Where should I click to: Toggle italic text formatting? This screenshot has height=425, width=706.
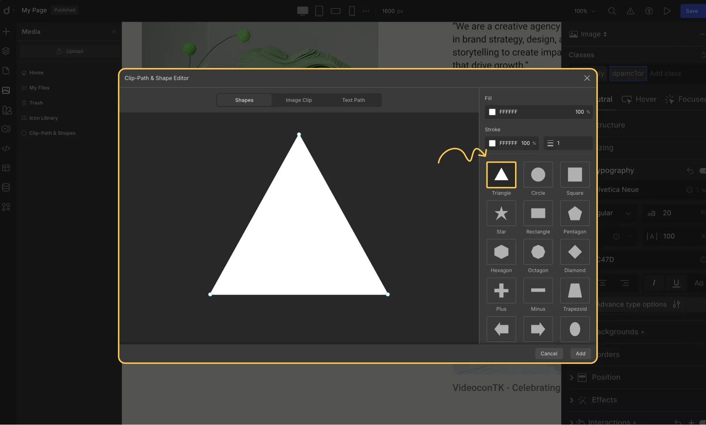click(x=654, y=283)
